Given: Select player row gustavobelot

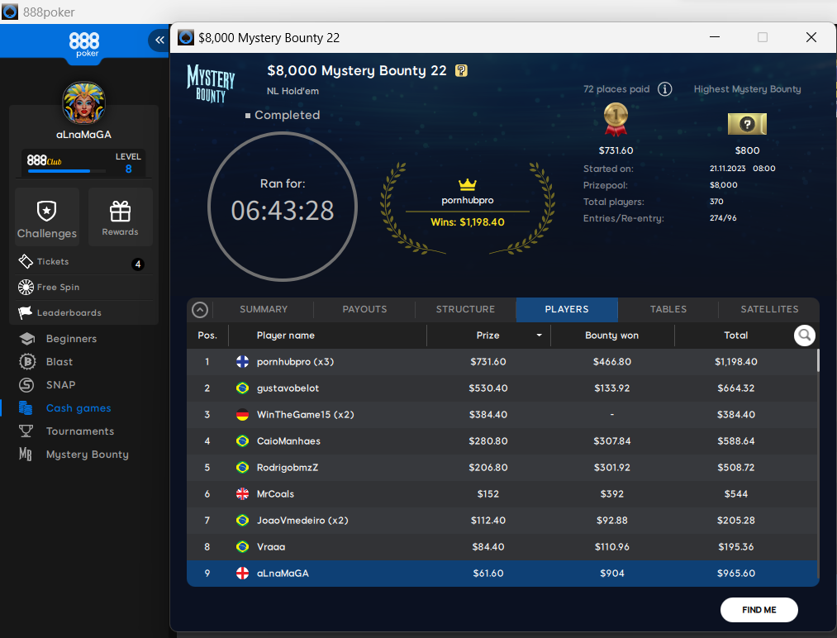Looking at the screenshot, I should [x=502, y=388].
